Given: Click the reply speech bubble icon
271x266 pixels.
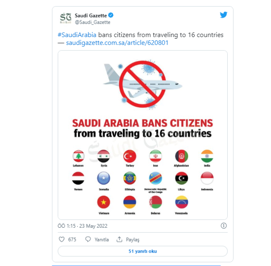Looking at the screenshot, I should pos(88,239).
